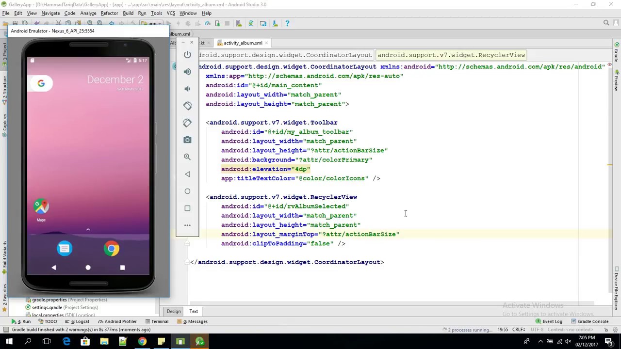Open the Gradle Console
621x349 pixels.
[x=589, y=321]
